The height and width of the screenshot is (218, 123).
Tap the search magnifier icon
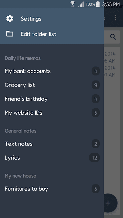(113, 37)
